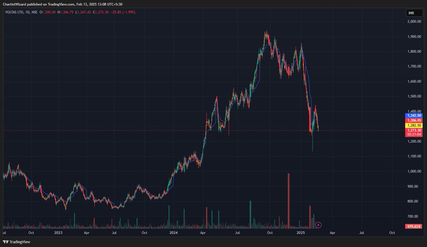Click the TradingView logo at bottom left

tap(16, 242)
